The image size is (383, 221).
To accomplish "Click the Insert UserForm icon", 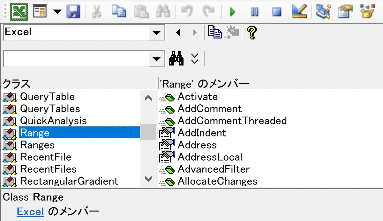I will pyautogui.click(x=40, y=12).
